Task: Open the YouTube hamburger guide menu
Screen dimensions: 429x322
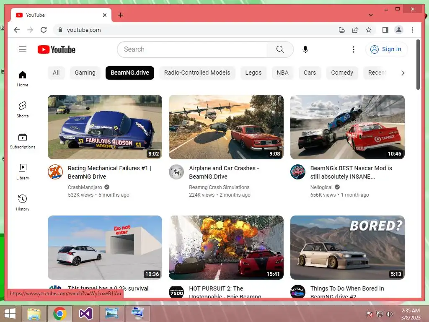Action: (x=23, y=49)
